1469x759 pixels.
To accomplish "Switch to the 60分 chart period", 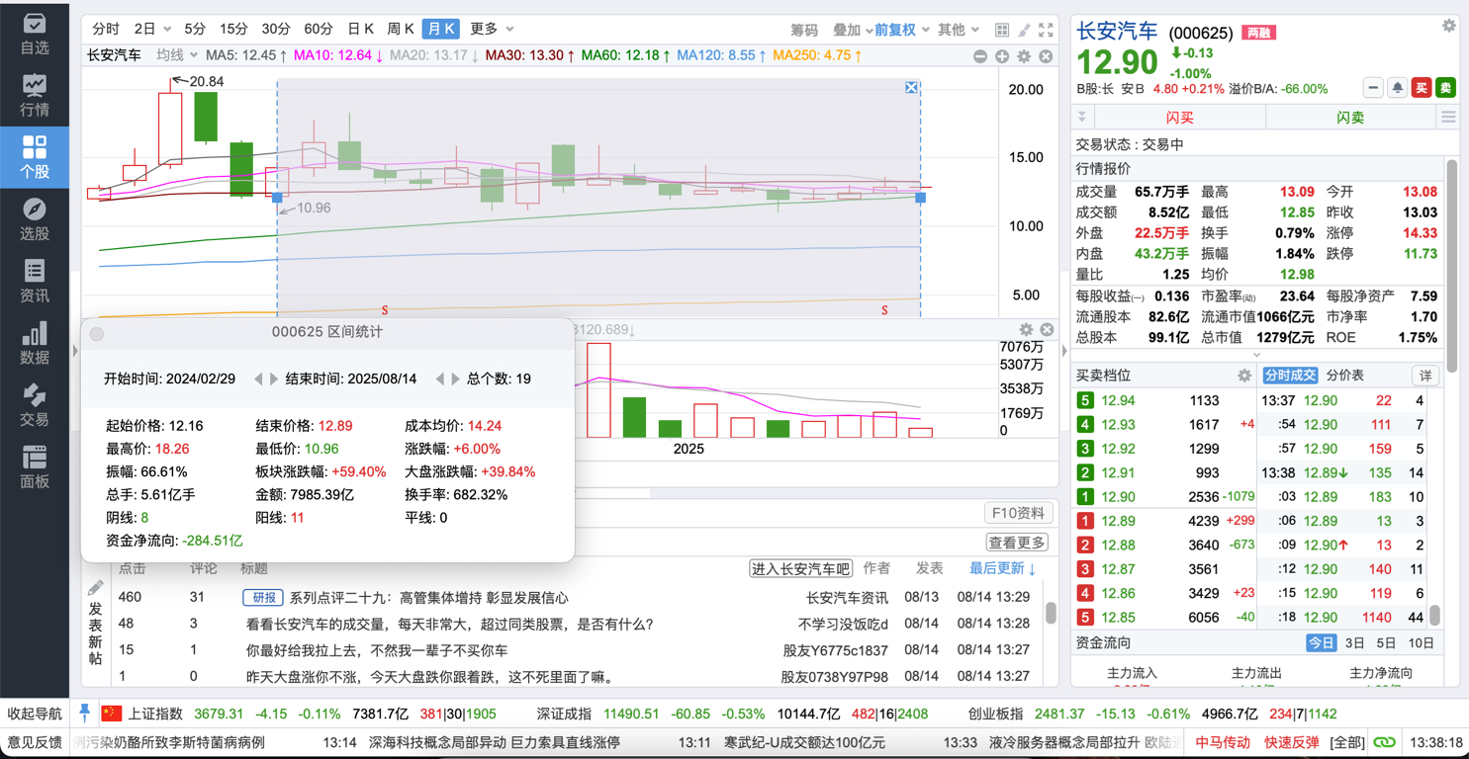I will [x=319, y=29].
